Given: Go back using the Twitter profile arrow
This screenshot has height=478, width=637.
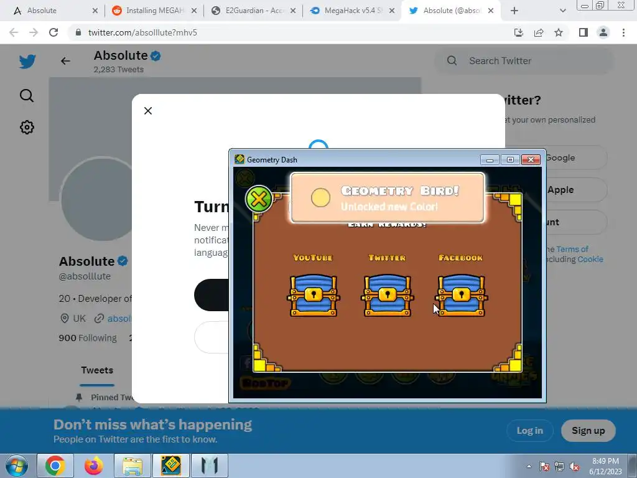Looking at the screenshot, I should (x=65, y=61).
